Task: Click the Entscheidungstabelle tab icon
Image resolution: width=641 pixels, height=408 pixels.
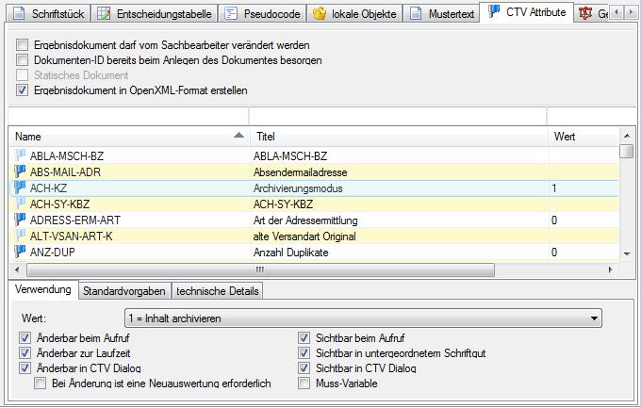Action: coord(104,13)
